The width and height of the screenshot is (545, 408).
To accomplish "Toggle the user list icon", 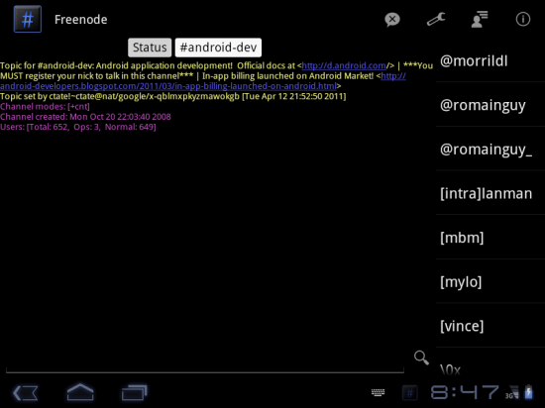I will [x=480, y=19].
